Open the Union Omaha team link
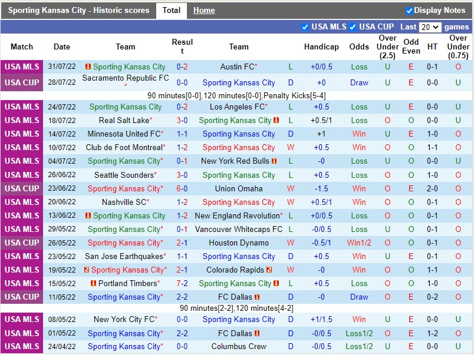 click(239, 188)
